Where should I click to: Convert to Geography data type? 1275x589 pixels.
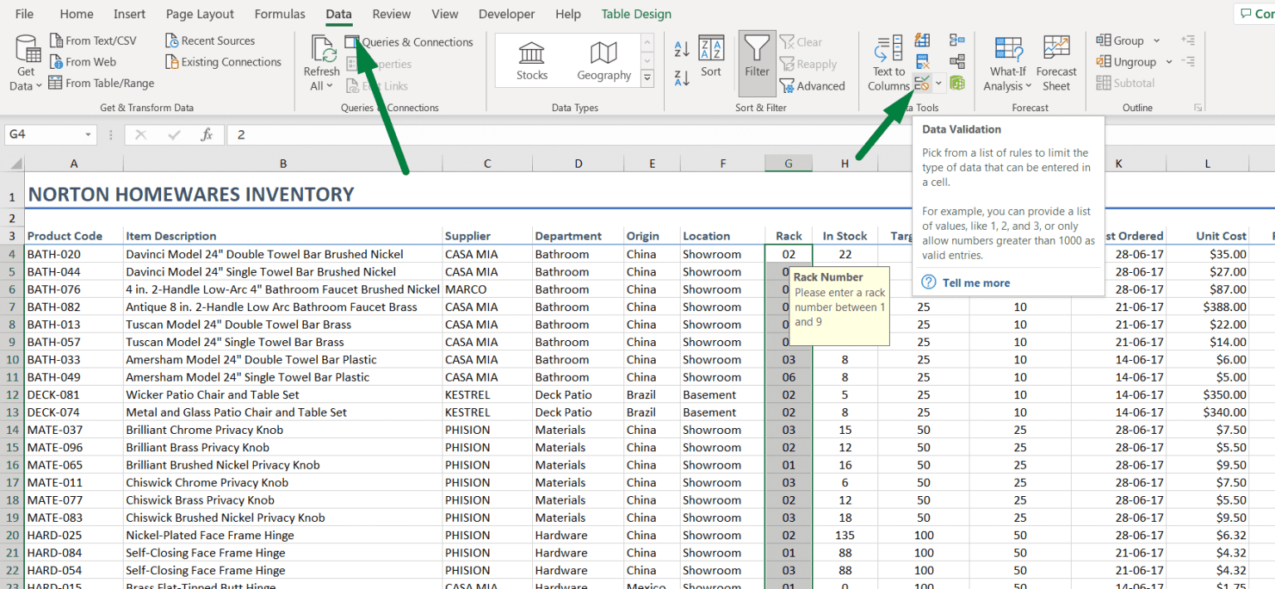click(603, 61)
